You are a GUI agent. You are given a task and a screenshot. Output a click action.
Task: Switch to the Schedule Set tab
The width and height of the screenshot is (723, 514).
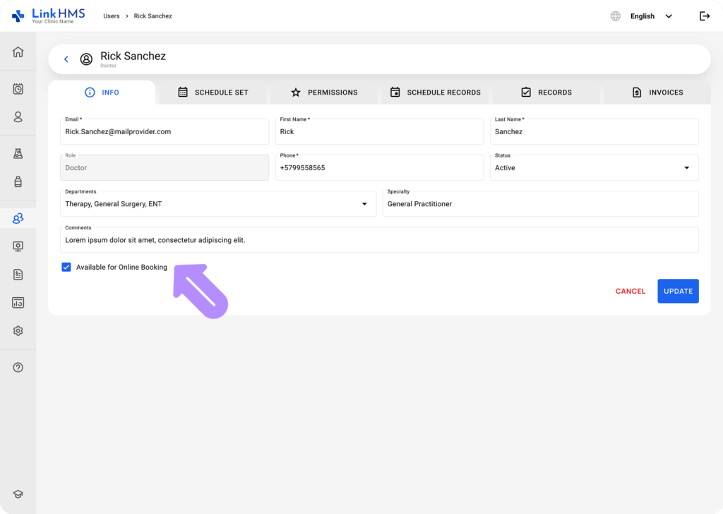(213, 92)
